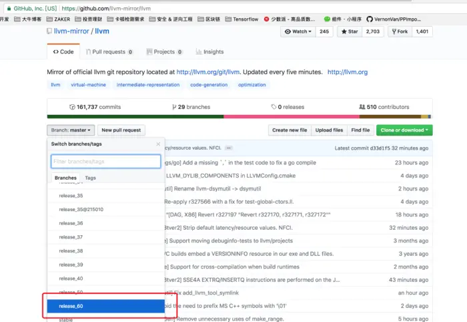View the 161,737 commits
This screenshot has width=467, height=322.
(x=95, y=107)
